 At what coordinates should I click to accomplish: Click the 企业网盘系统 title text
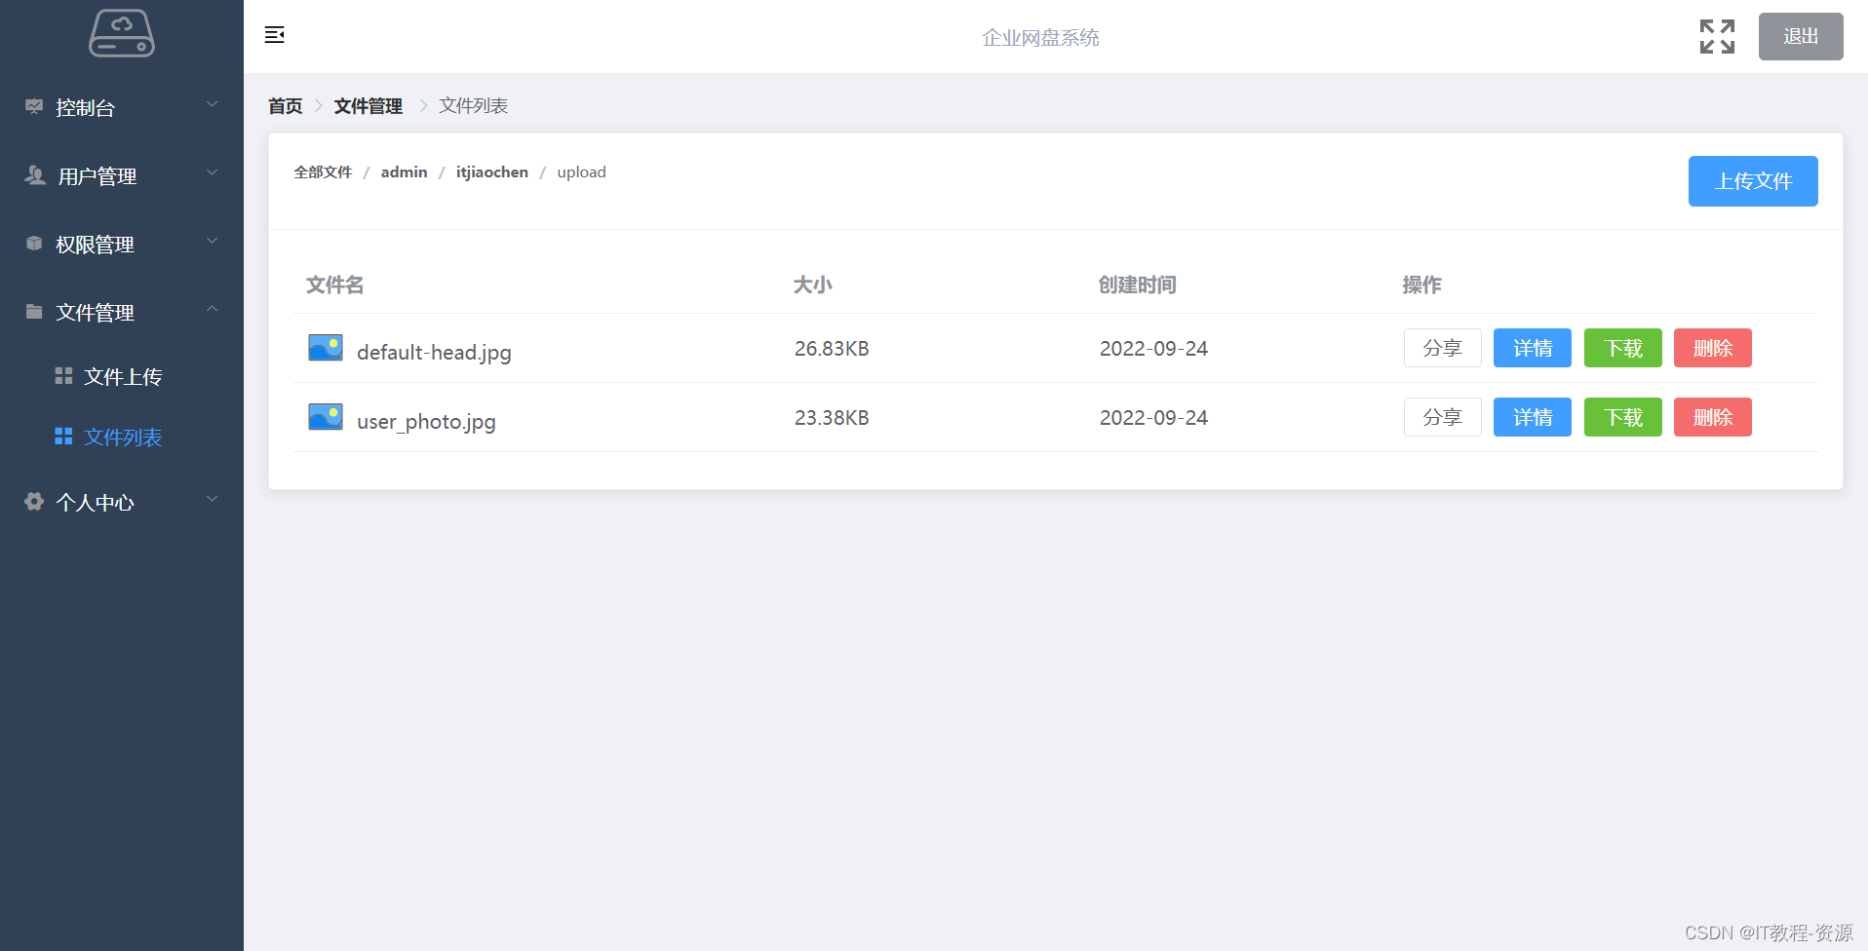coord(1040,37)
